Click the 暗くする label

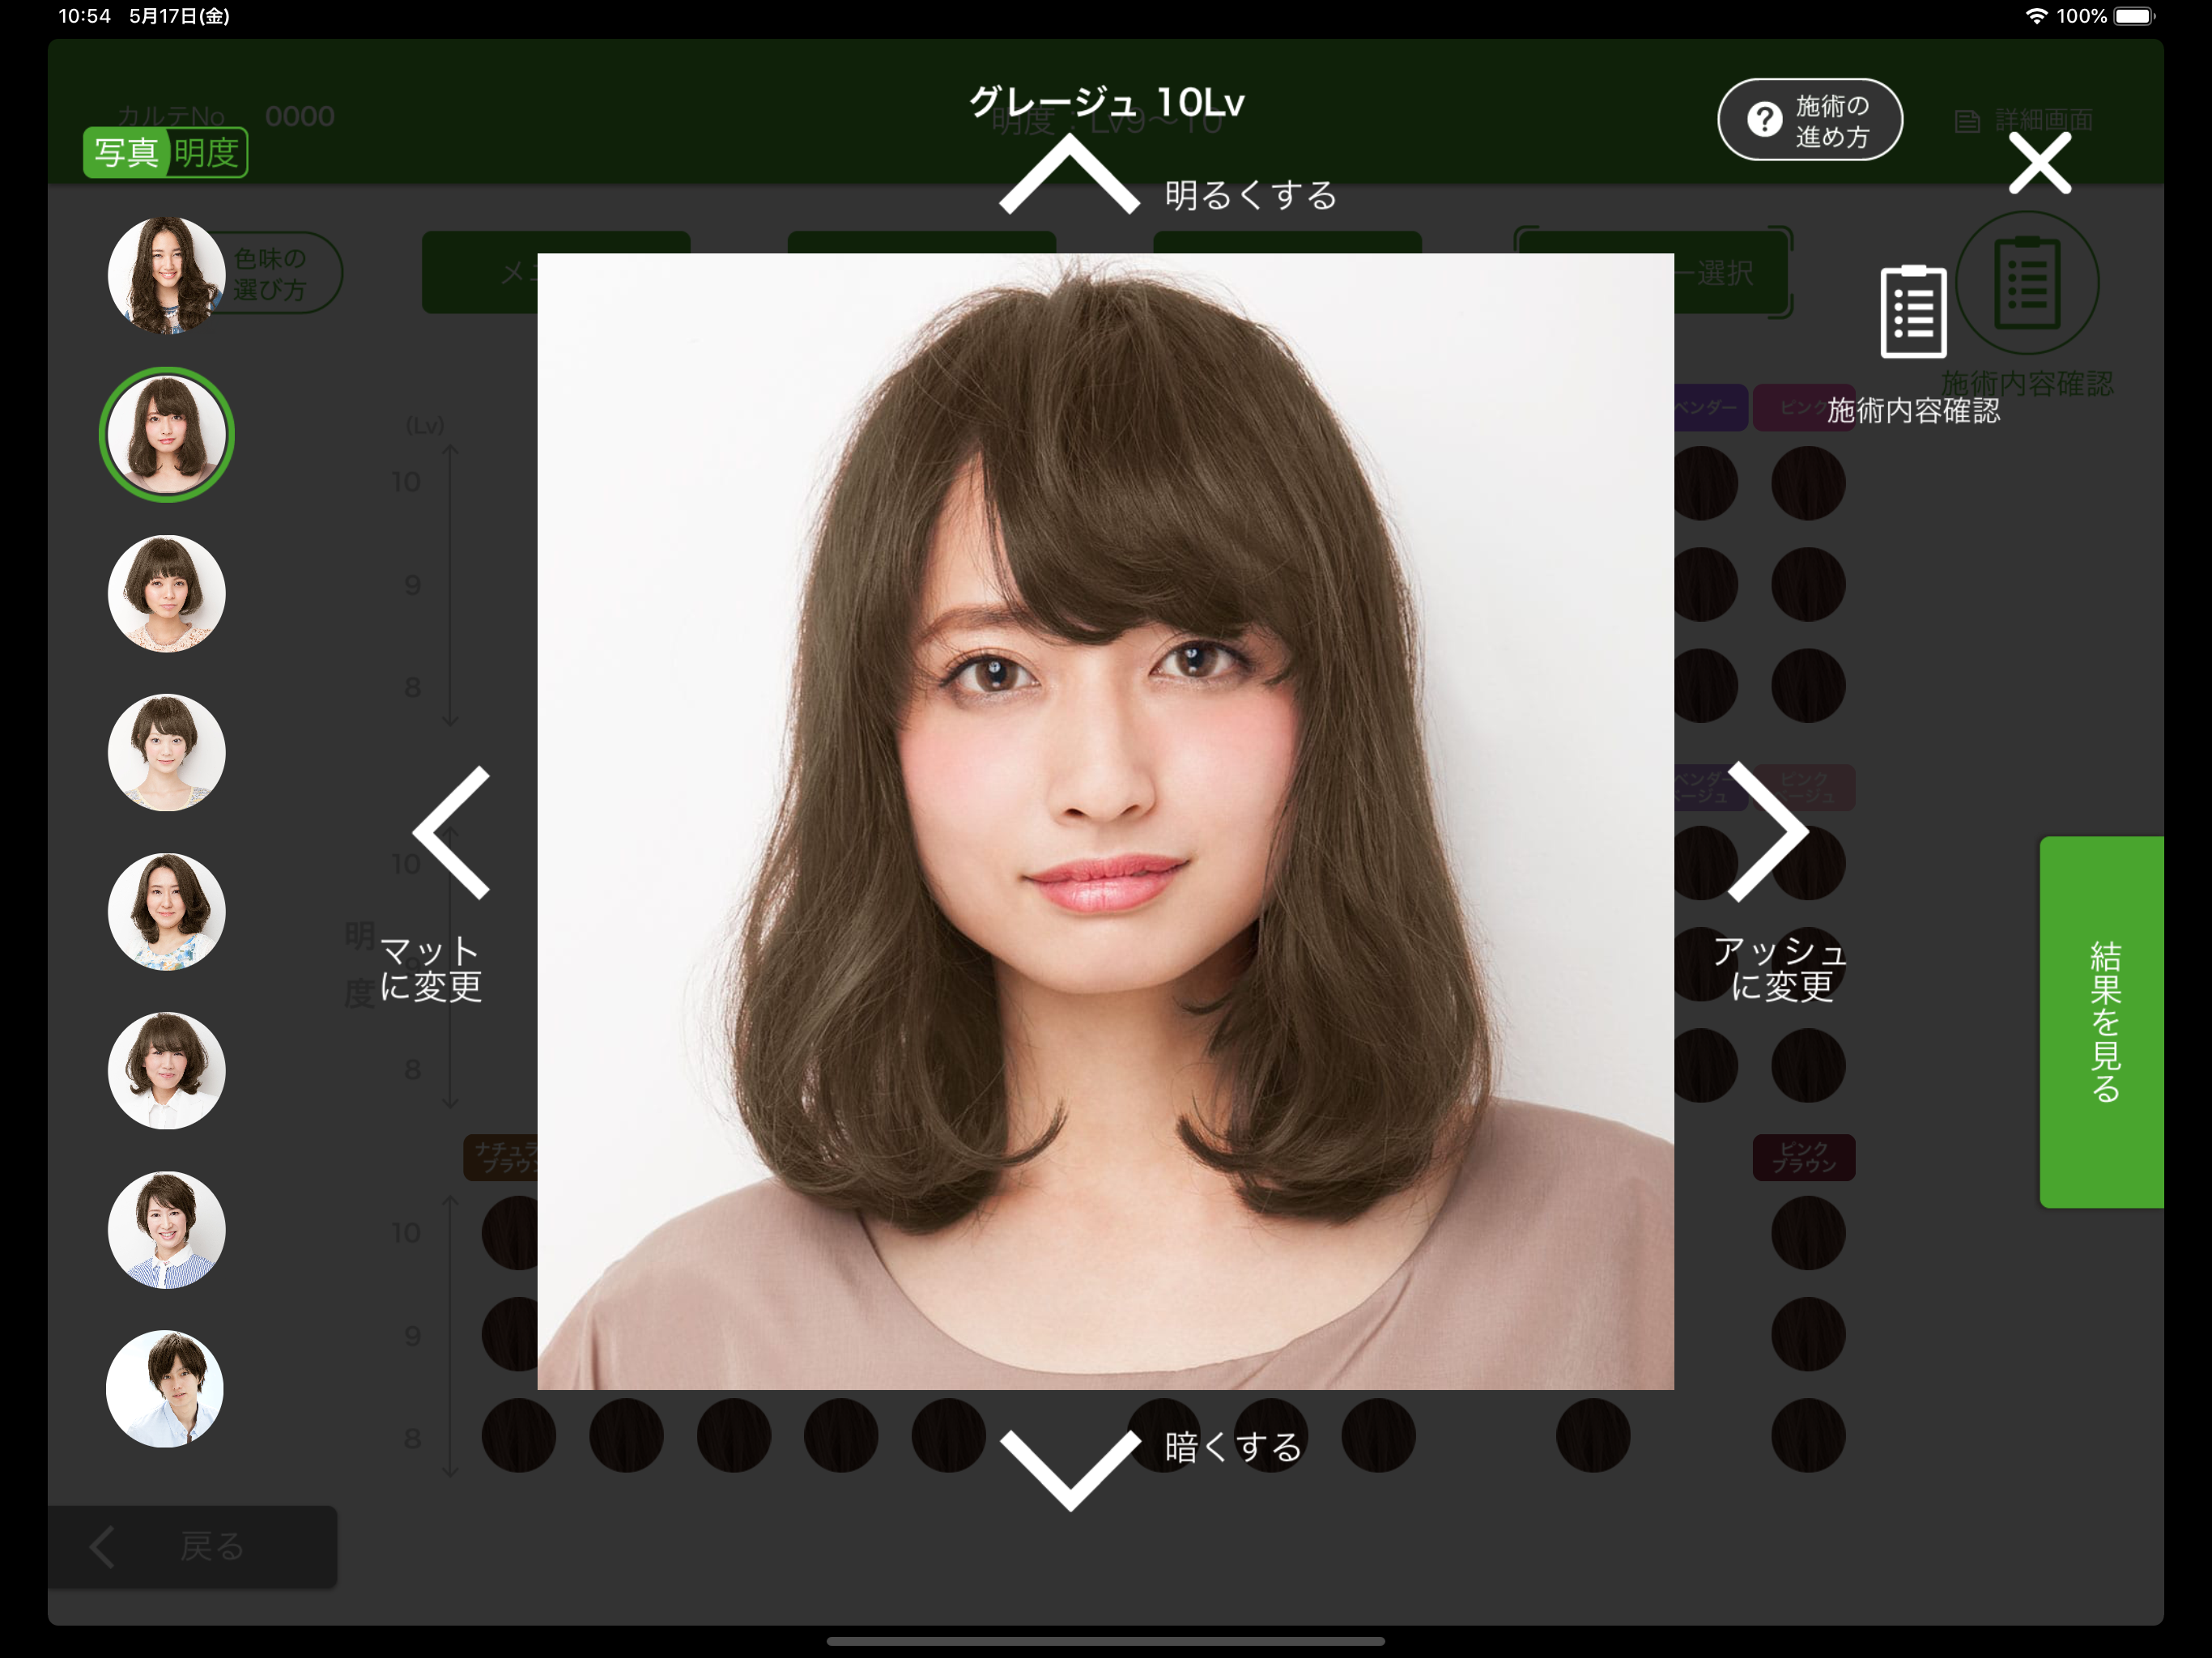point(1233,1447)
